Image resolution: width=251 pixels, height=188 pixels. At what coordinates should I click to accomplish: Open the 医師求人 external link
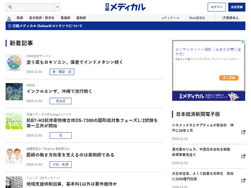(230, 18)
